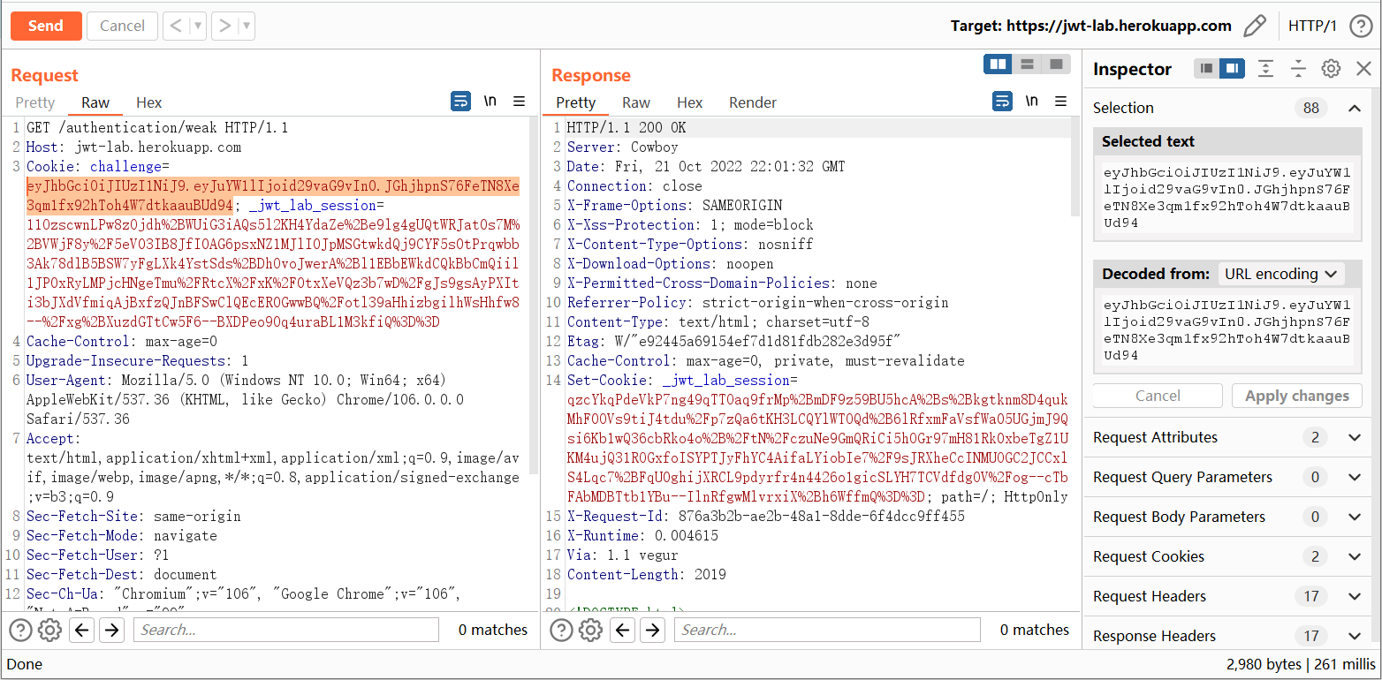This screenshot has height=680, width=1382.
Task: Open Response pane hamburger menu
Action: [x=1061, y=102]
